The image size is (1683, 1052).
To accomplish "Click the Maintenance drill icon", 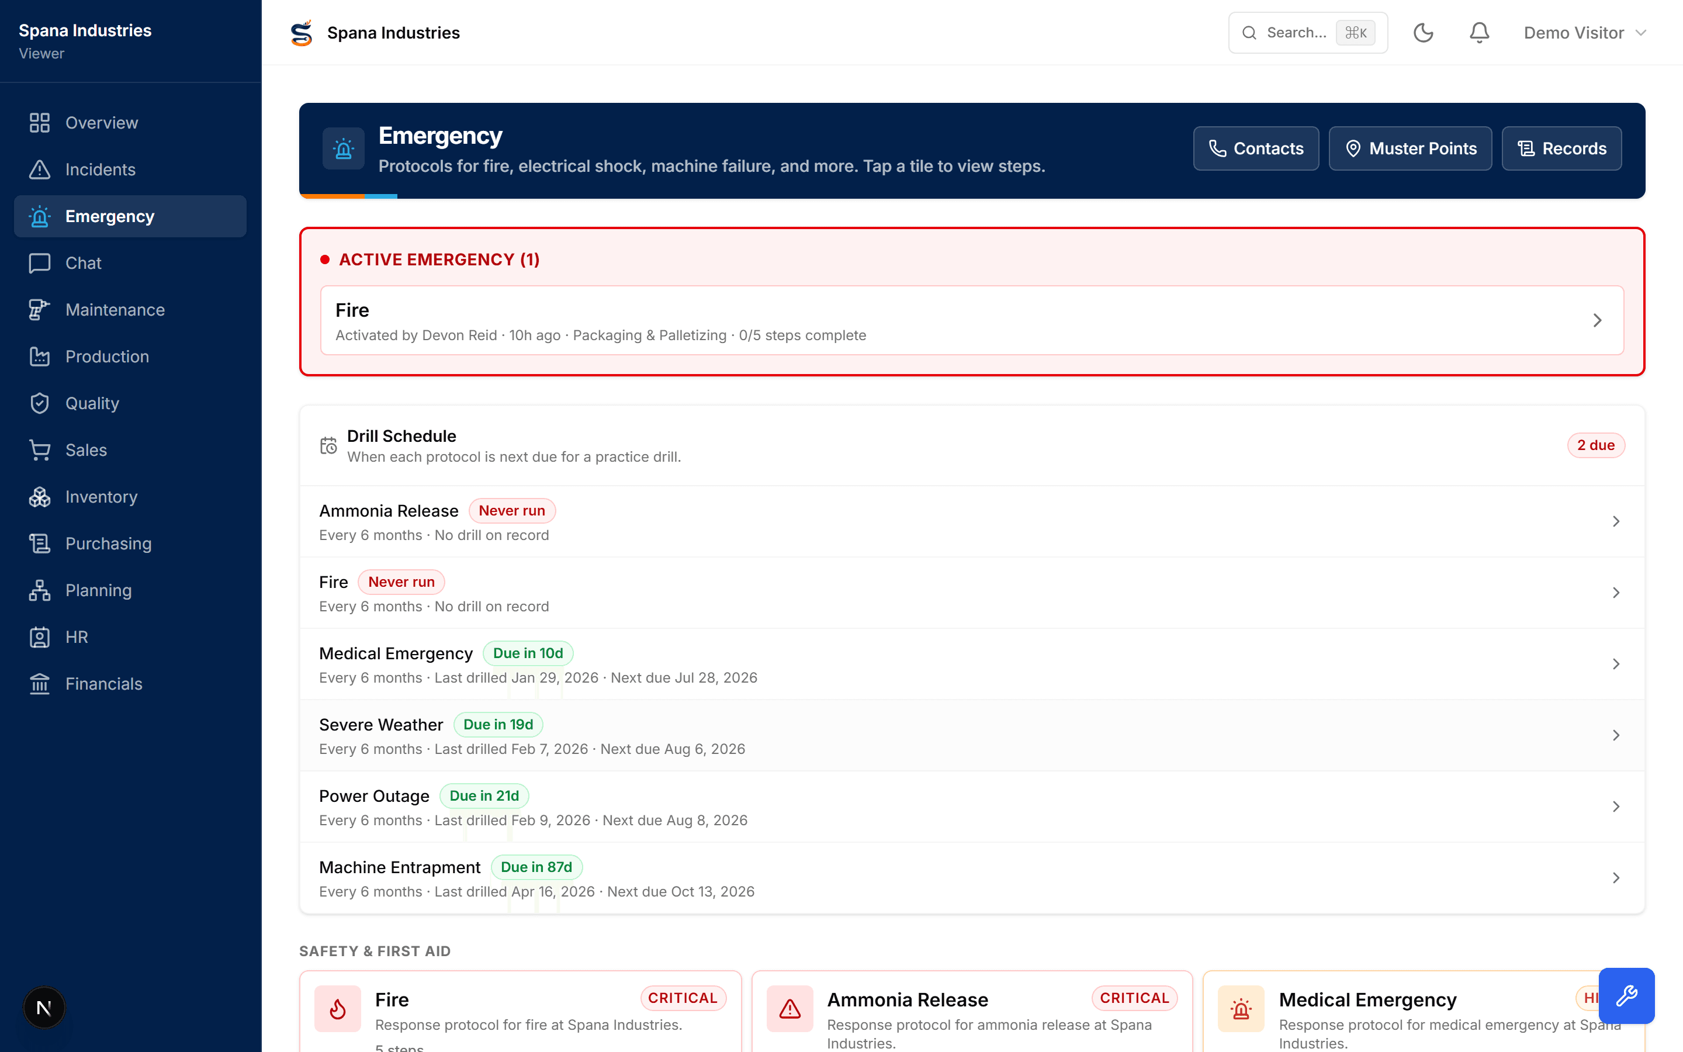I will pyautogui.click(x=40, y=310).
